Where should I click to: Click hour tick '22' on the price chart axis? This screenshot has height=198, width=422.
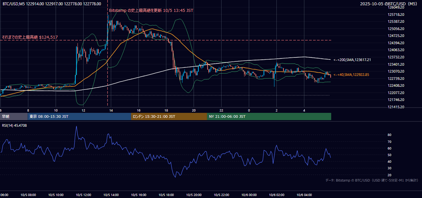pos(221,110)
